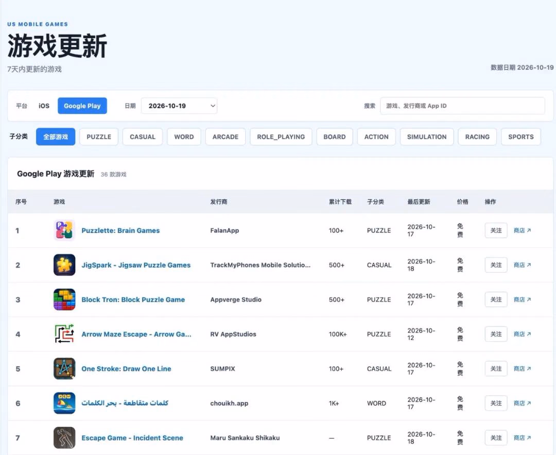Click the 1K+ downloads cell

coord(334,403)
